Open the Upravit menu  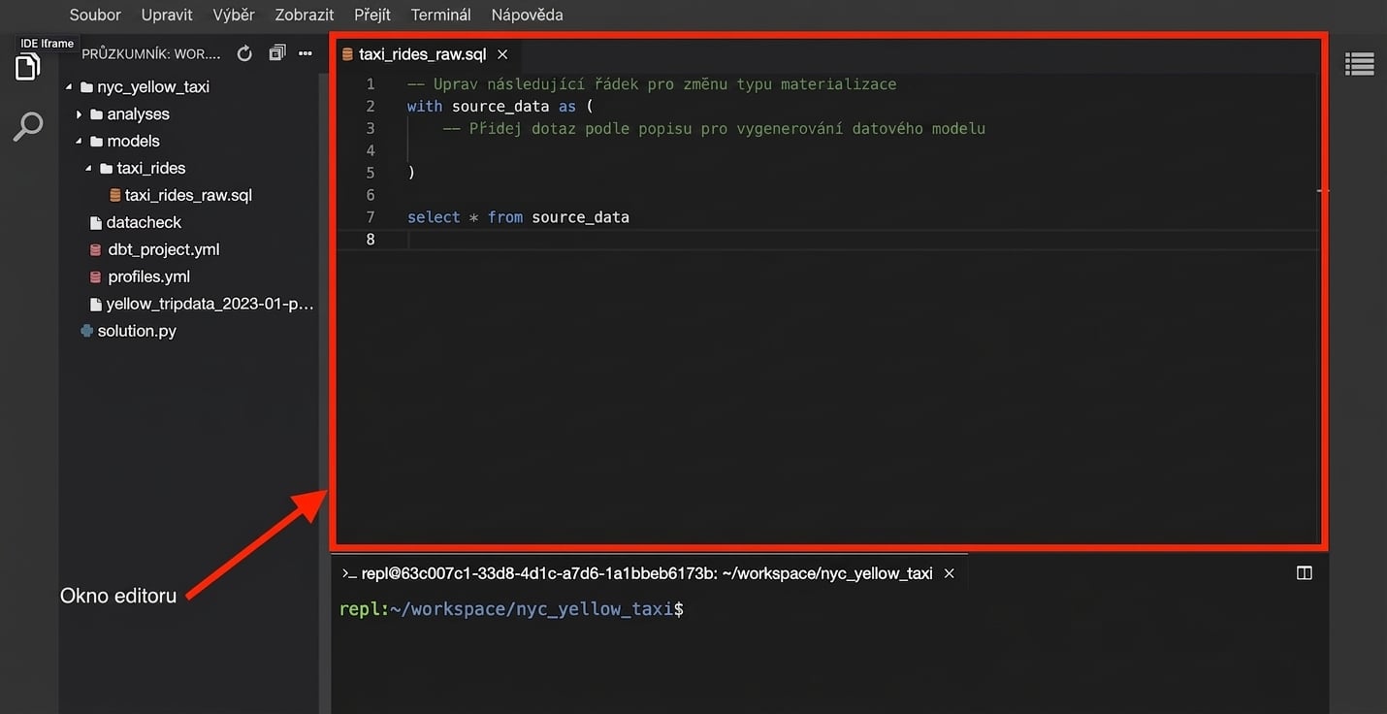[167, 15]
